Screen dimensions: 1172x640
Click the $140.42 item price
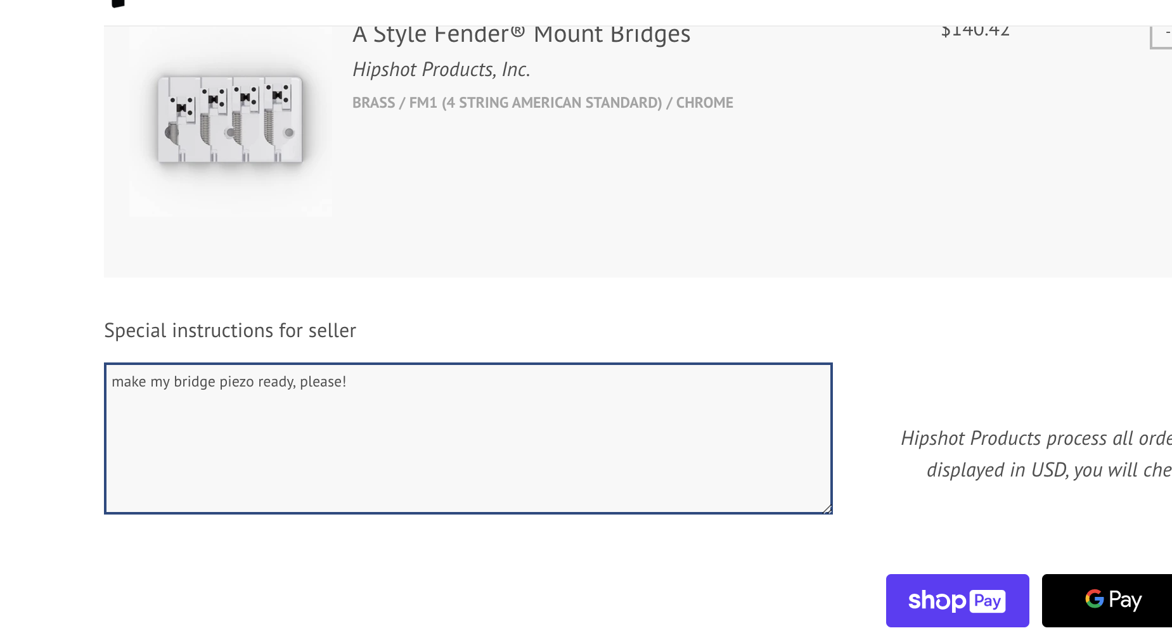975,30
